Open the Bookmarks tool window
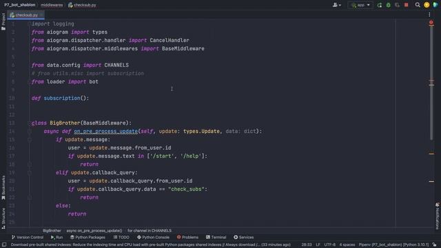Viewport: 441px width, 248px height. pyautogui.click(x=3, y=188)
